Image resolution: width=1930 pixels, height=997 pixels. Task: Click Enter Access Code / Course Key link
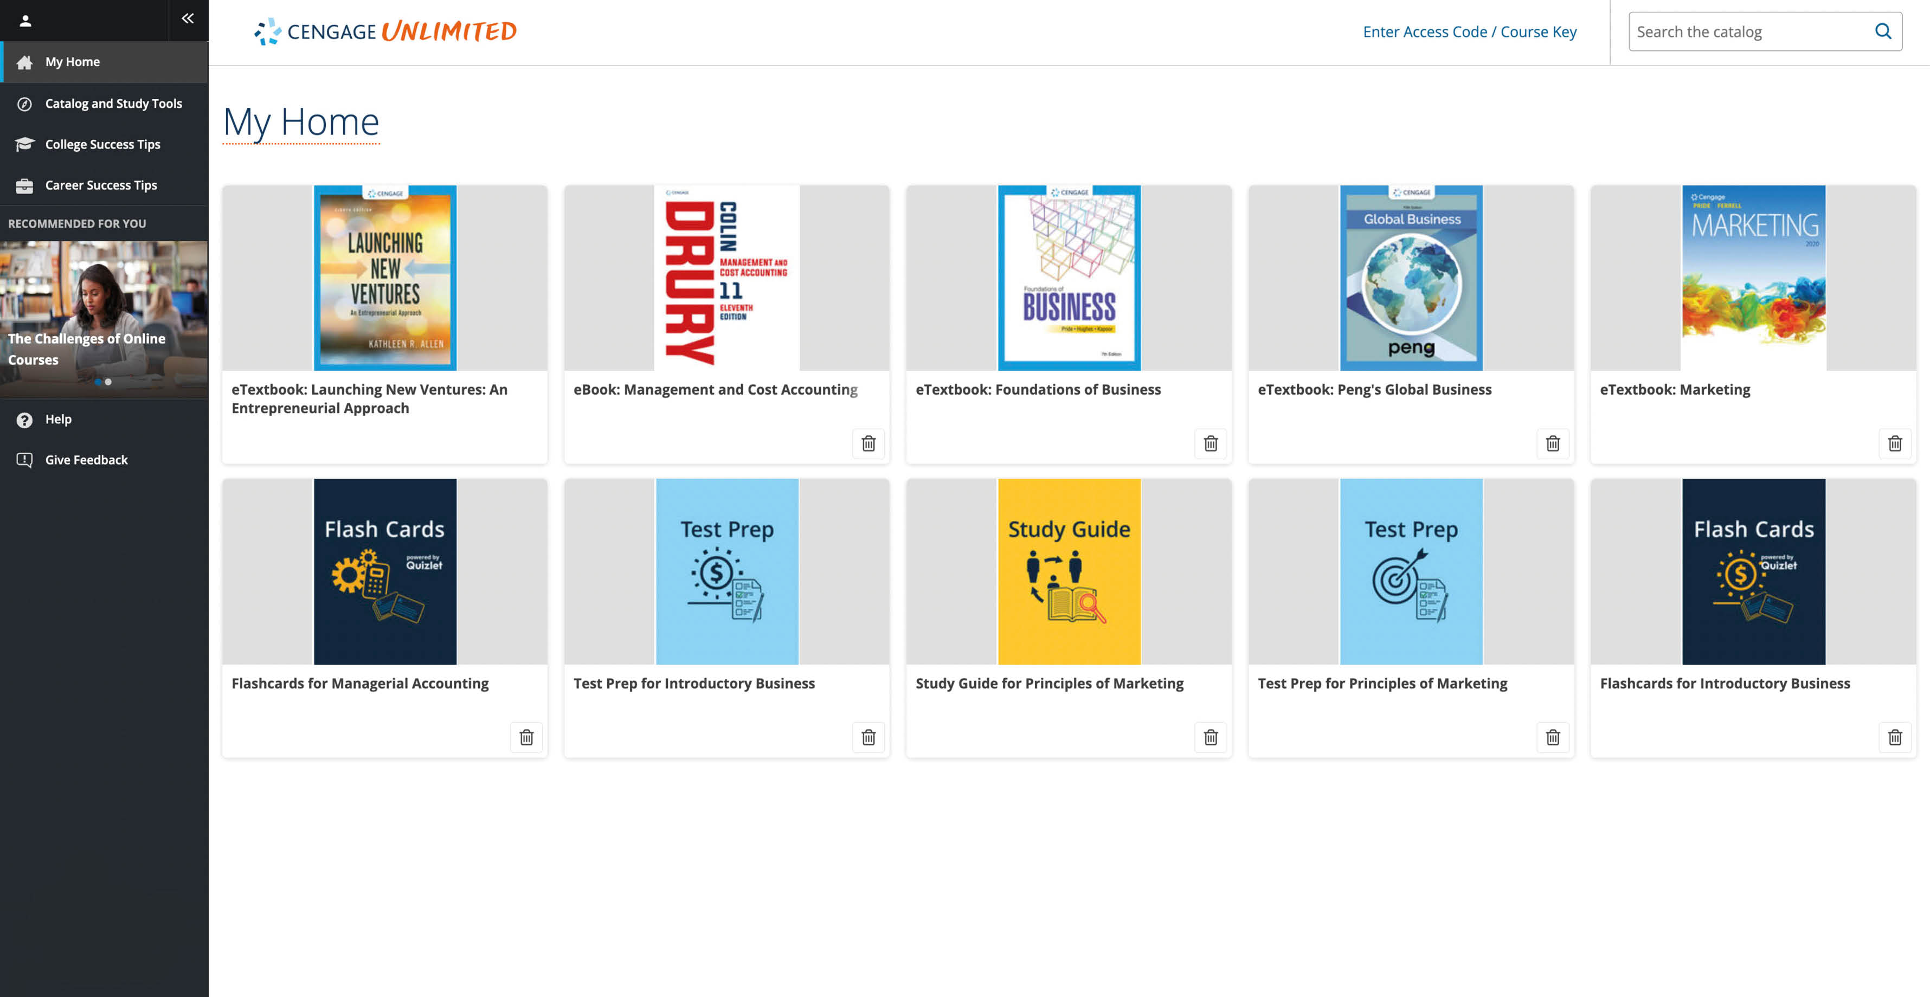(1469, 31)
